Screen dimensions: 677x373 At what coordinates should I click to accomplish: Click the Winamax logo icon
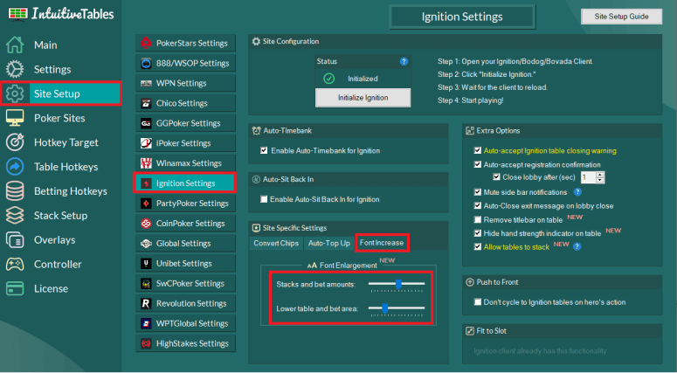[x=146, y=163]
